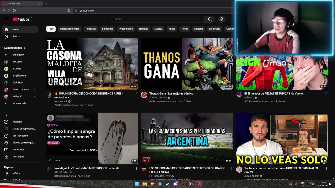Open Mis vídeos

point(20,150)
